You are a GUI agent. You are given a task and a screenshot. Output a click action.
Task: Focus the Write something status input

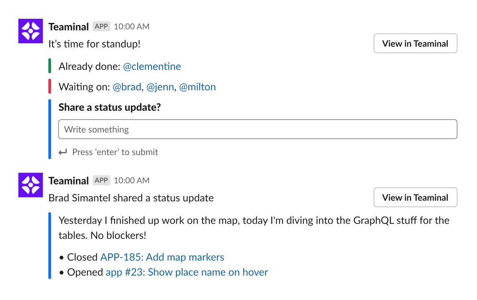[x=258, y=129]
